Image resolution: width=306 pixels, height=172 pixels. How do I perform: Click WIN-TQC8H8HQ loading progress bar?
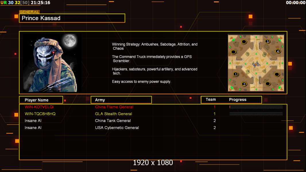coord(256,114)
